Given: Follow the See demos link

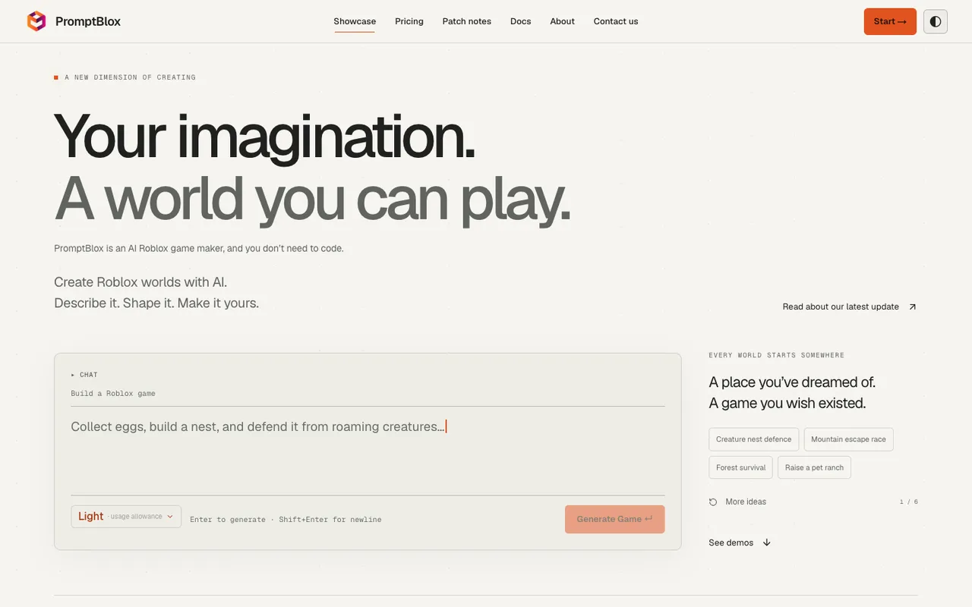Looking at the screenshot, I should [x=731, y=543].
